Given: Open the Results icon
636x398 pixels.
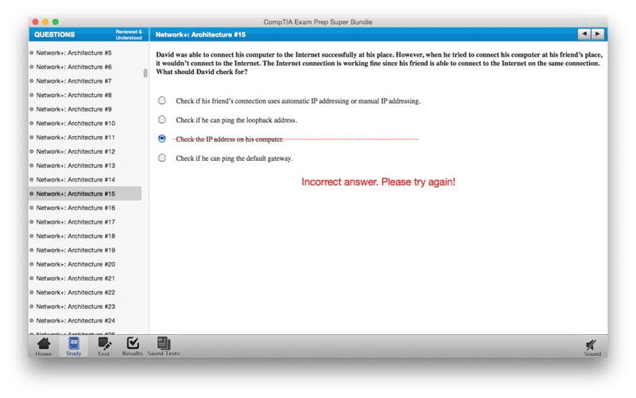Looking at the screenshot, I should click(132, 345).
